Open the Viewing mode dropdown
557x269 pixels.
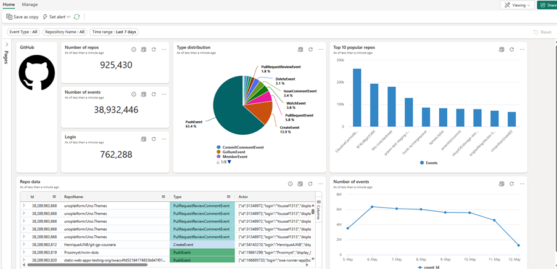coord(517,5)
